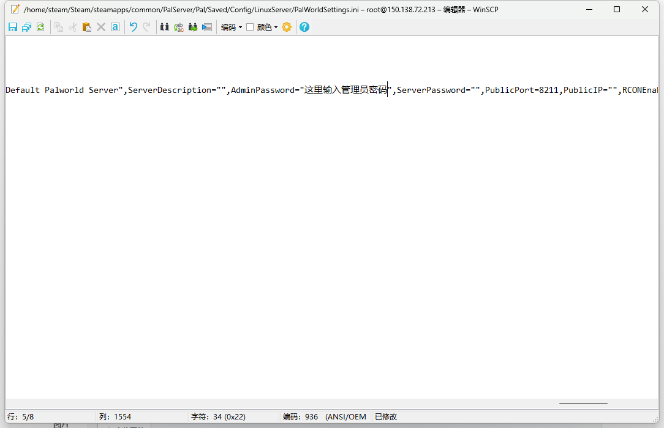Click status bar column indicator 列: 1554

pos(115,416)
